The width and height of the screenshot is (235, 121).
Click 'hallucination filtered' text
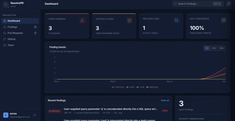(200, 33)
